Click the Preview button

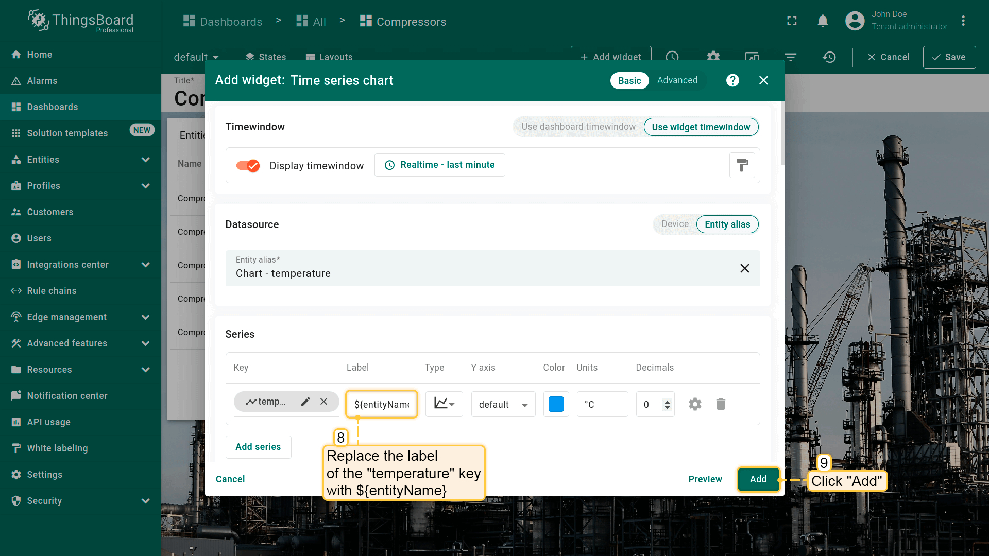(x=705, y=479)
